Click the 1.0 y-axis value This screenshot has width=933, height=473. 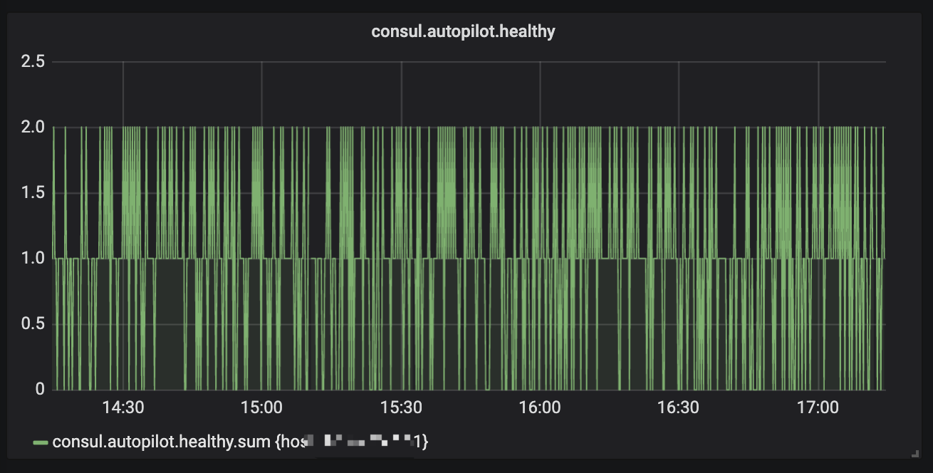click(33, 259)
